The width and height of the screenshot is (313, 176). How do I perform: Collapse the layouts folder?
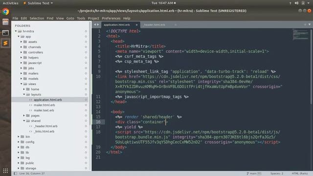tap(24, 94)
